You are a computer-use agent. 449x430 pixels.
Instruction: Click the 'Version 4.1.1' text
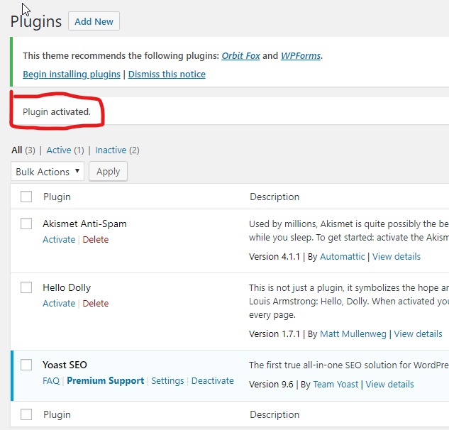click(x=275, y=256)
